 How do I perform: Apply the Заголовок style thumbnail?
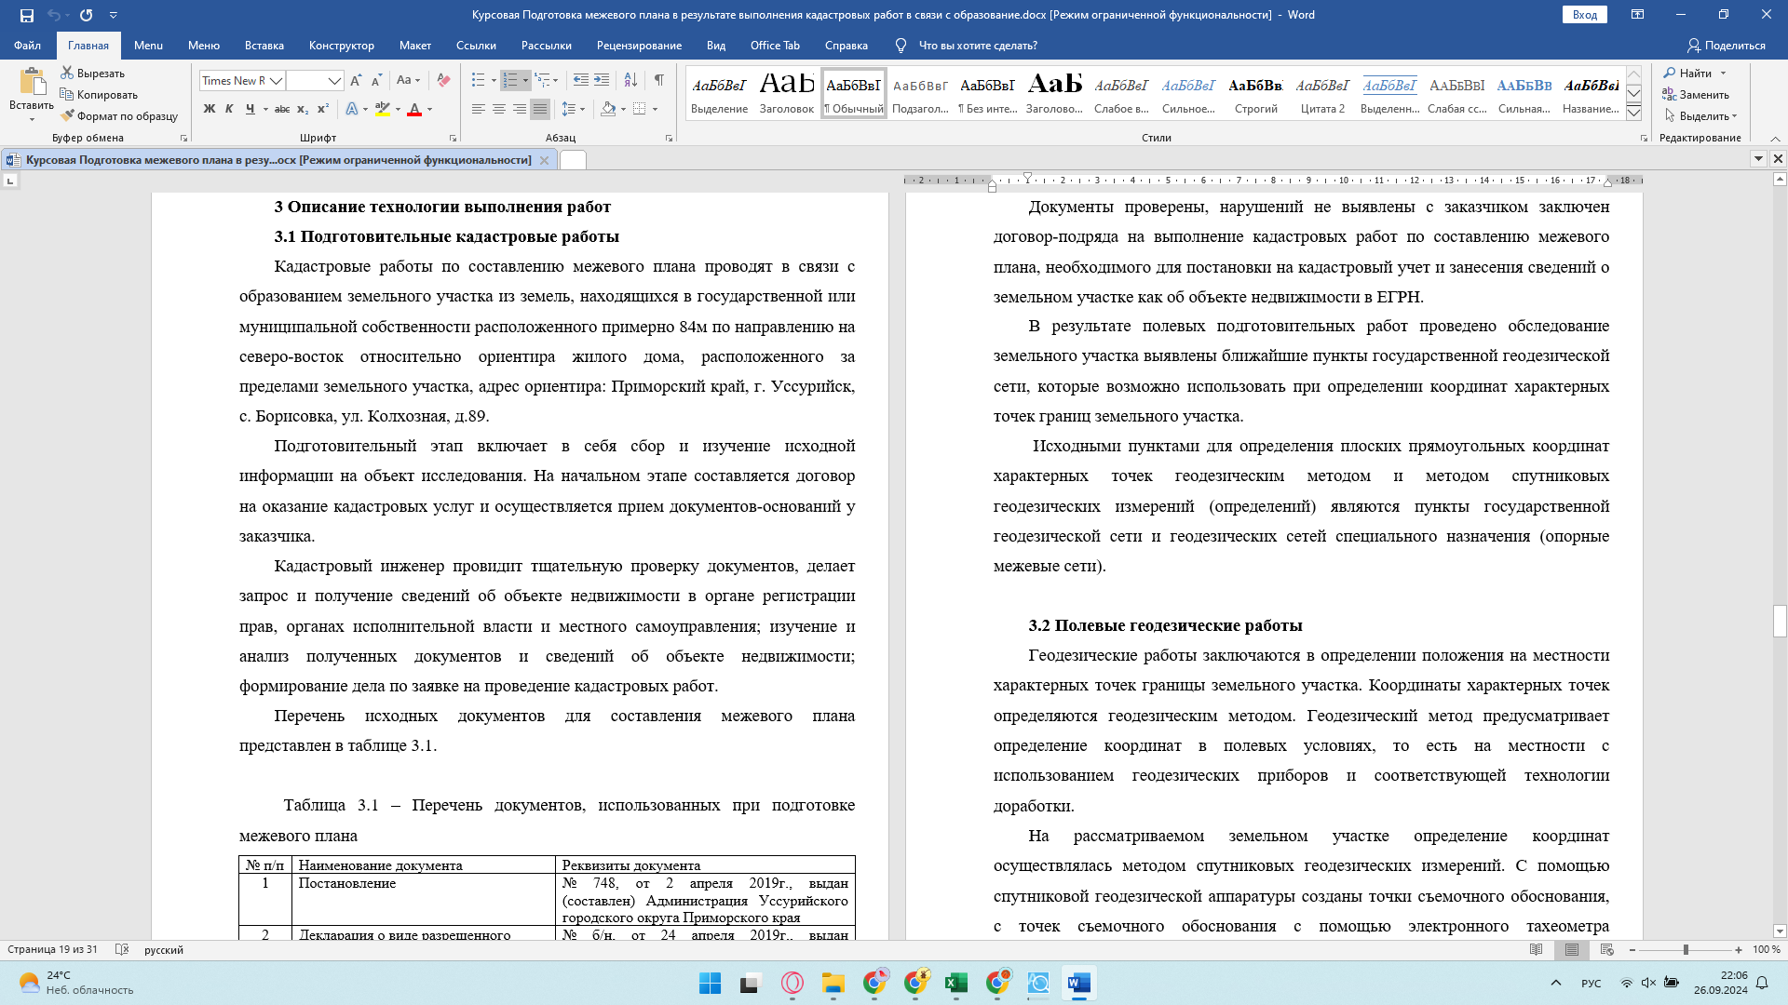[x=787, y=93]
